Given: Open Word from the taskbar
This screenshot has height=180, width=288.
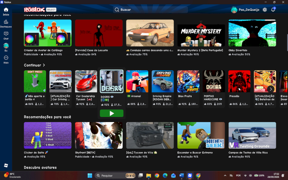Looking at the screenshot, I should [181, 176].
